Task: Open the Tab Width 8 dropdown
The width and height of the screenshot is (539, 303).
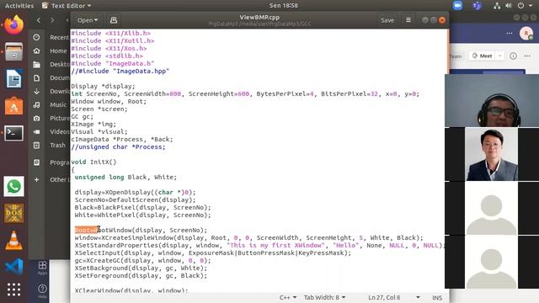Action: (324, 297)
